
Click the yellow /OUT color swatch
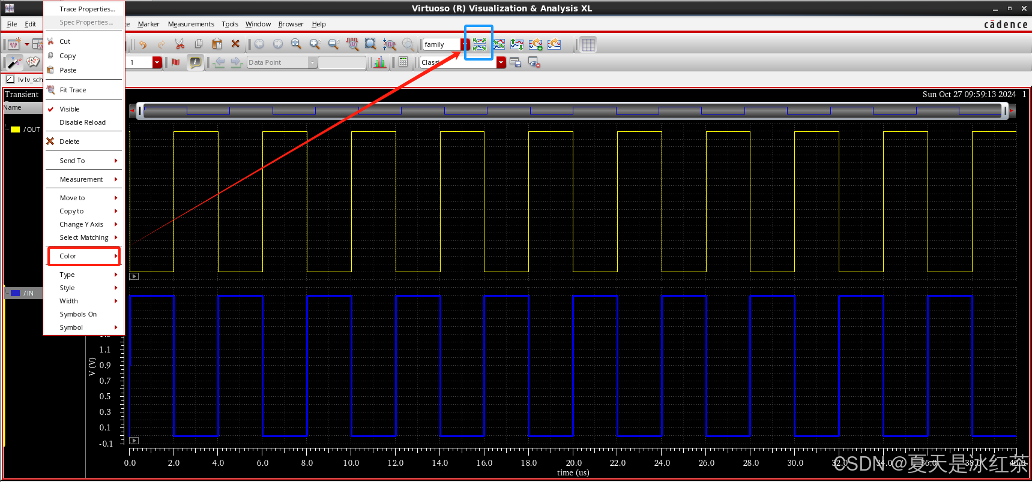[x=16, y=129]
